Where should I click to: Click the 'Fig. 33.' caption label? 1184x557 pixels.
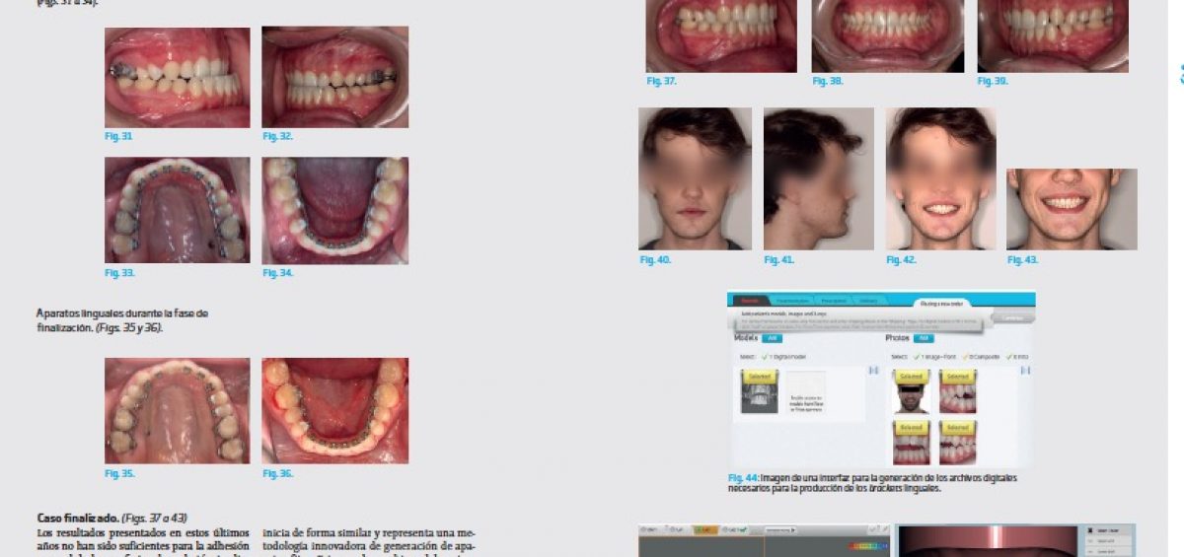coord(120,273)
